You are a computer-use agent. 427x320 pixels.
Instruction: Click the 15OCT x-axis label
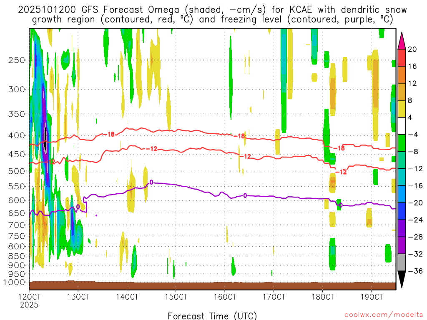pos(176,297)
